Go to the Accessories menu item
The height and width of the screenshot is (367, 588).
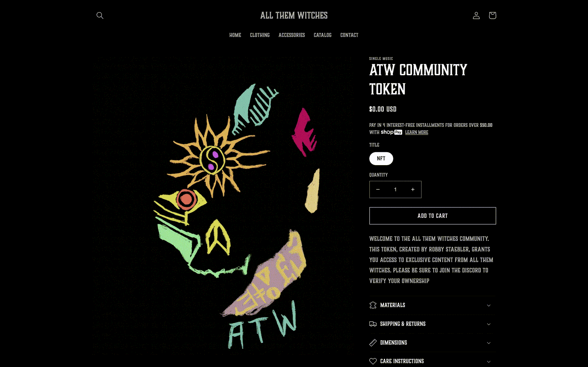tap(292, 35)
